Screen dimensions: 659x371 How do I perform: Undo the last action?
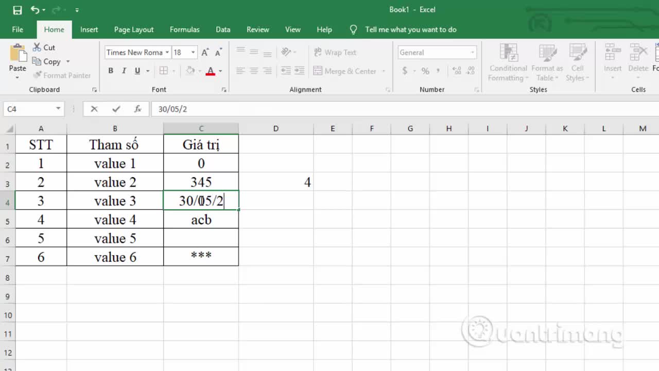35,10
